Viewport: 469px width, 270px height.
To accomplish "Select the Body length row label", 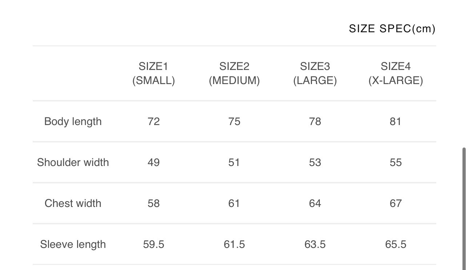I will (73, 121).
